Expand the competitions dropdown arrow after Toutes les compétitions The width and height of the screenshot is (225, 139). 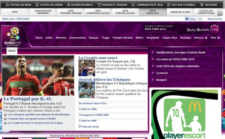tap(220, 12)
